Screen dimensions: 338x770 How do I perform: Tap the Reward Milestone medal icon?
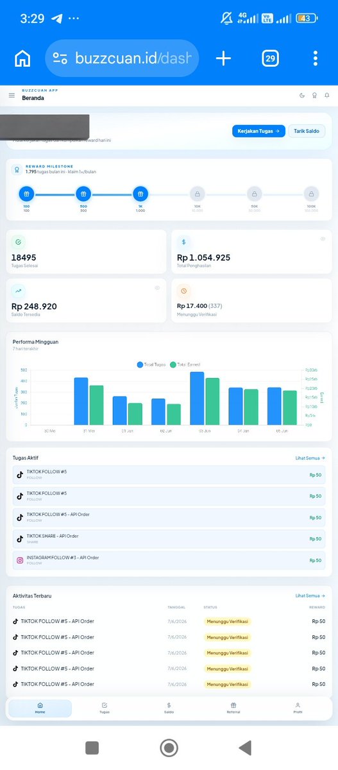[16, 169]
